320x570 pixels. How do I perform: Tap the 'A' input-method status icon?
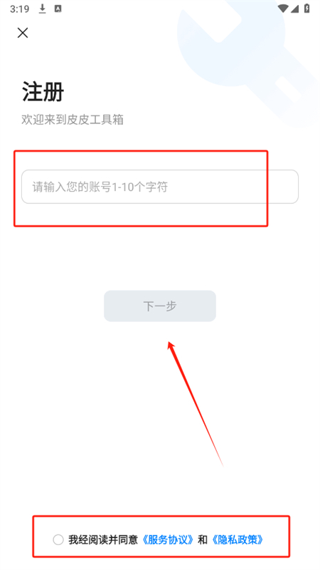point(58,9)
